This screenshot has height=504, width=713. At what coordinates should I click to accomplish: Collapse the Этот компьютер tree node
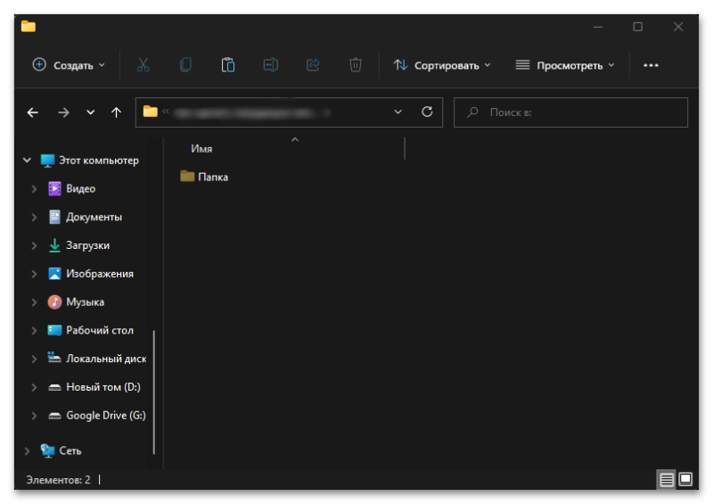pos(27,161)
